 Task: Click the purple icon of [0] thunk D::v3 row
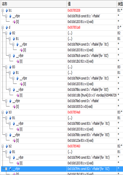coord(18,95)
